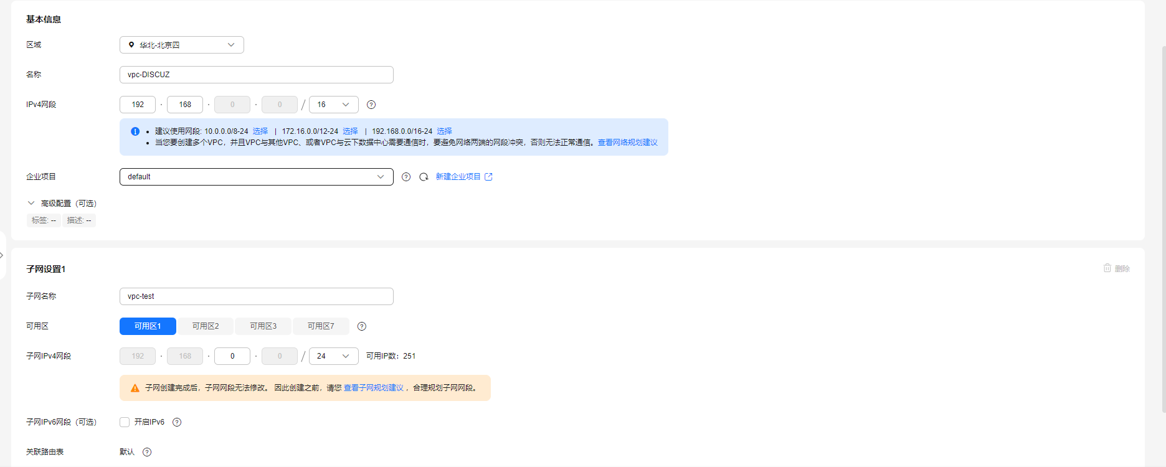
Task: Select availability zone 可用区3
Action: click(x=263, y=326)
